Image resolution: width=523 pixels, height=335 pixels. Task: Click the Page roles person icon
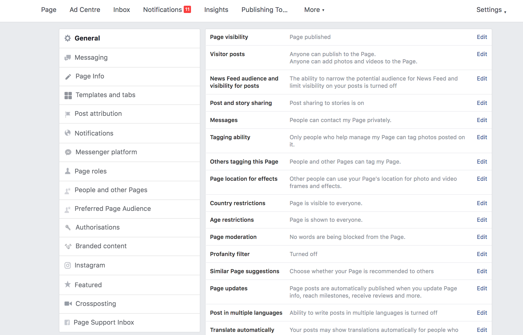pos(68,171)
